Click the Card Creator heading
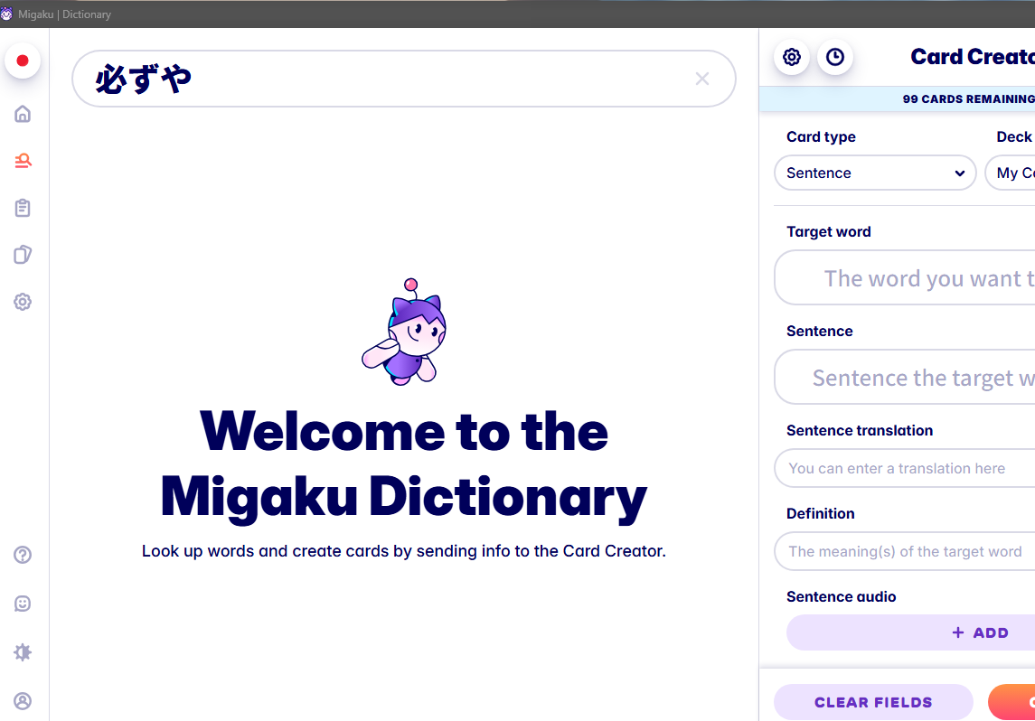Viewport: 1035px width, 721px height. [x=973, y=57]
